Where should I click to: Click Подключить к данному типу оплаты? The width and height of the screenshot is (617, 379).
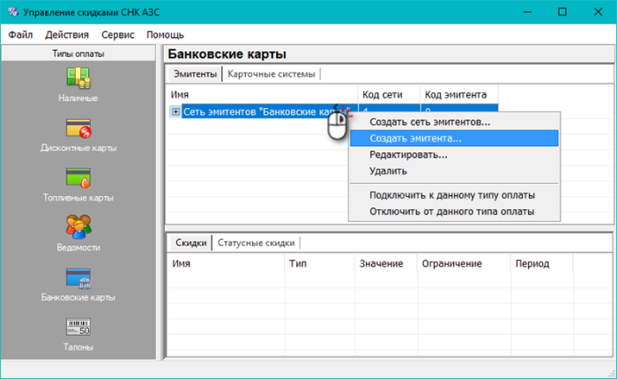[452, 195]
